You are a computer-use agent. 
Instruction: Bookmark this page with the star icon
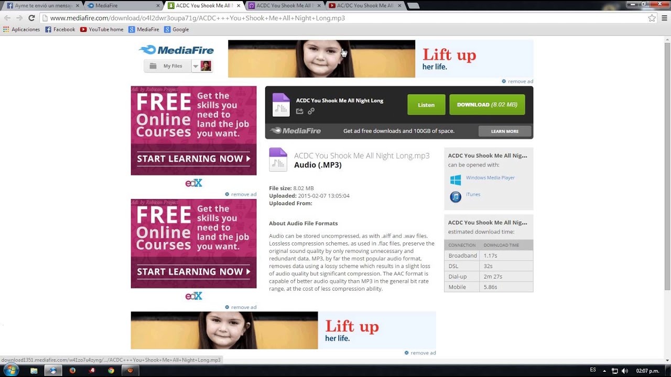[652, 18]
